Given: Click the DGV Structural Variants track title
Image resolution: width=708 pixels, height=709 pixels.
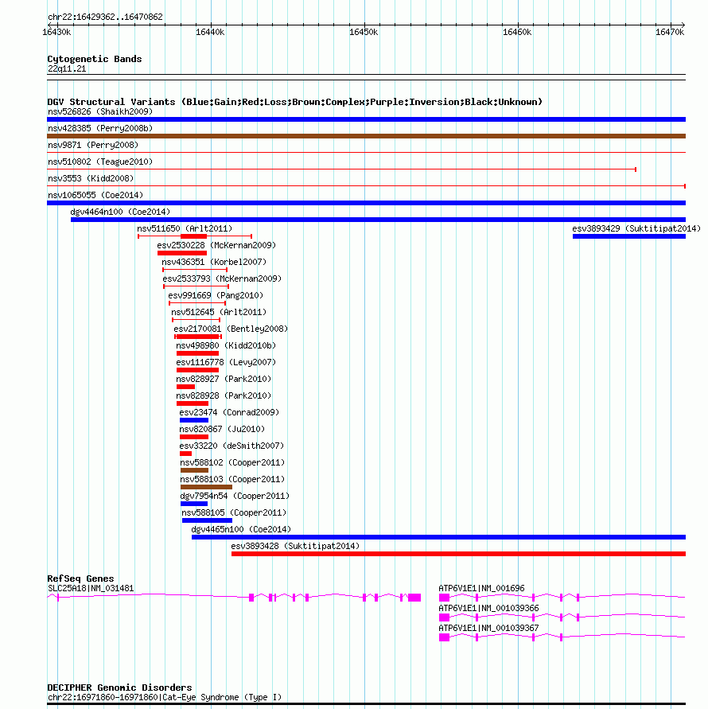Looking at the screenshot, I should (x=295, y=102).
